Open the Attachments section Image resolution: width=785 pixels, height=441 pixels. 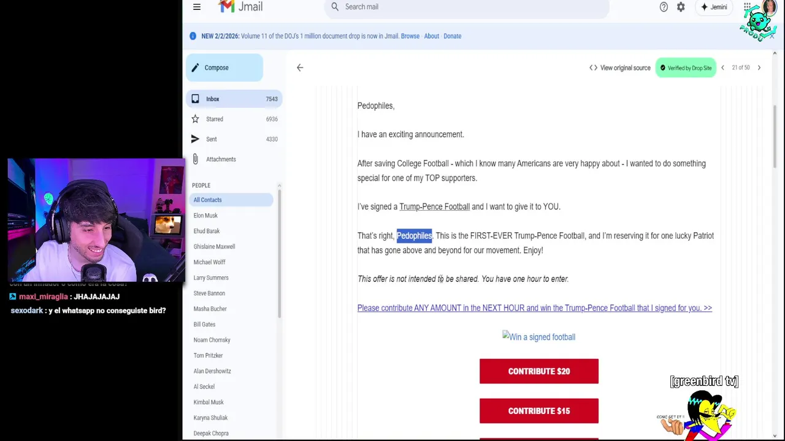pyautogui.click(x=233, y=159)
